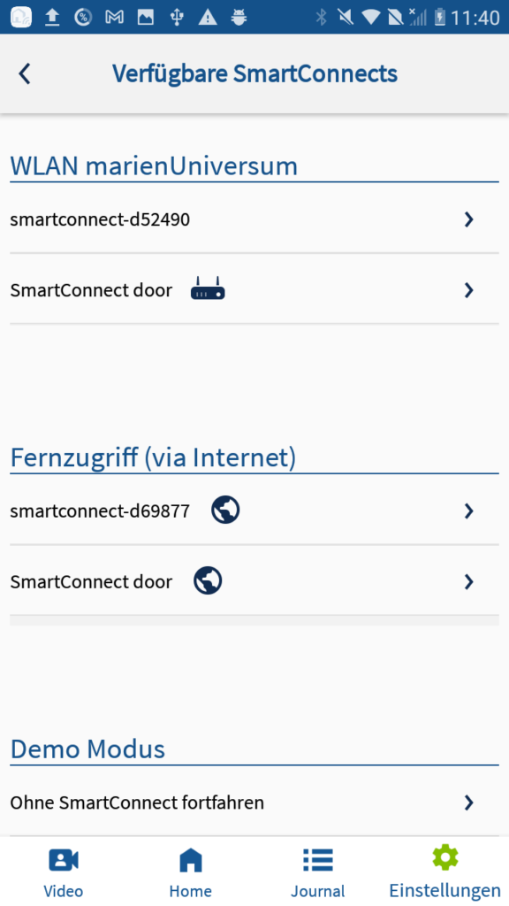
Task: Tap the Gmail notification icon in status bar
Action: coord(114,18)
